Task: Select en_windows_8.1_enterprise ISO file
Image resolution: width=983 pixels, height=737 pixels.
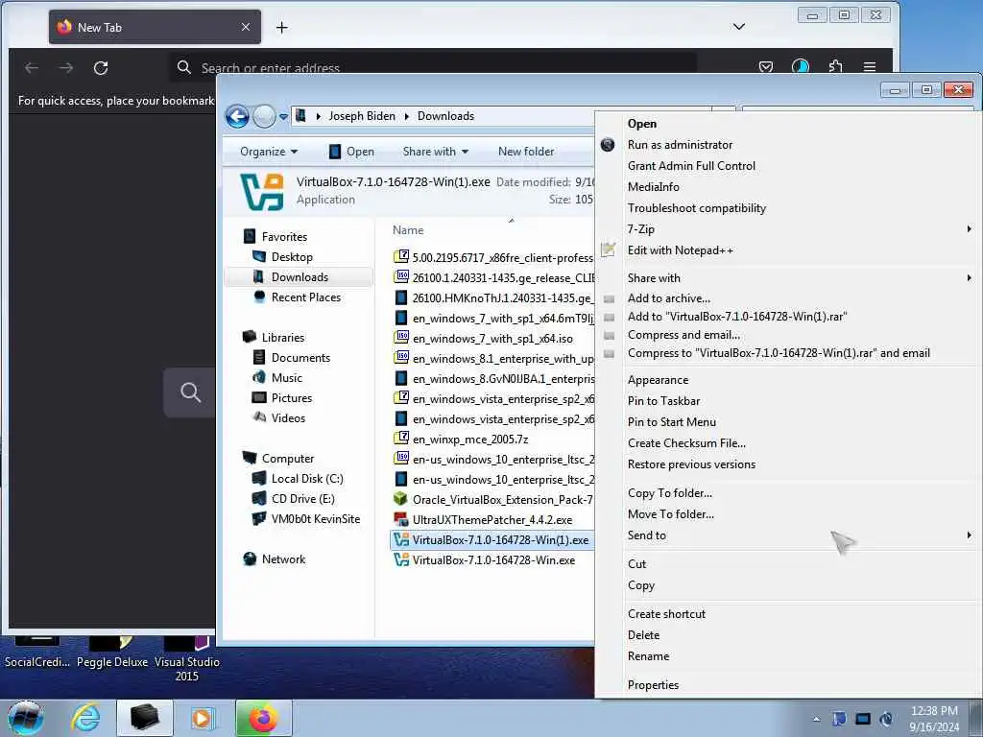Action: [x=493, y=359]
